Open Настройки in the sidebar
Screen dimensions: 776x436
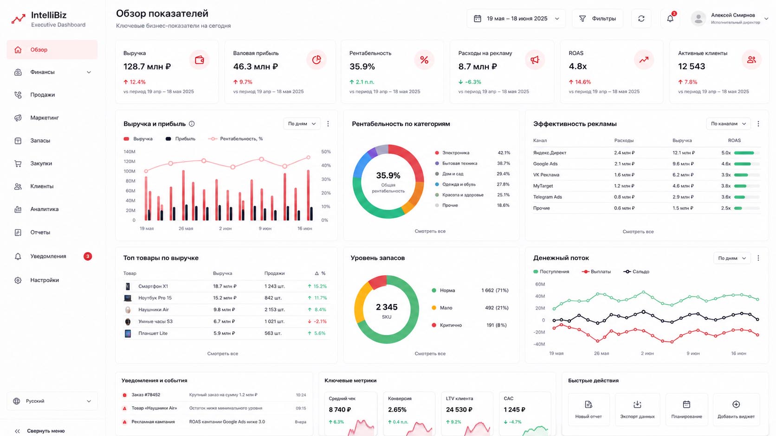pos(52,280)
